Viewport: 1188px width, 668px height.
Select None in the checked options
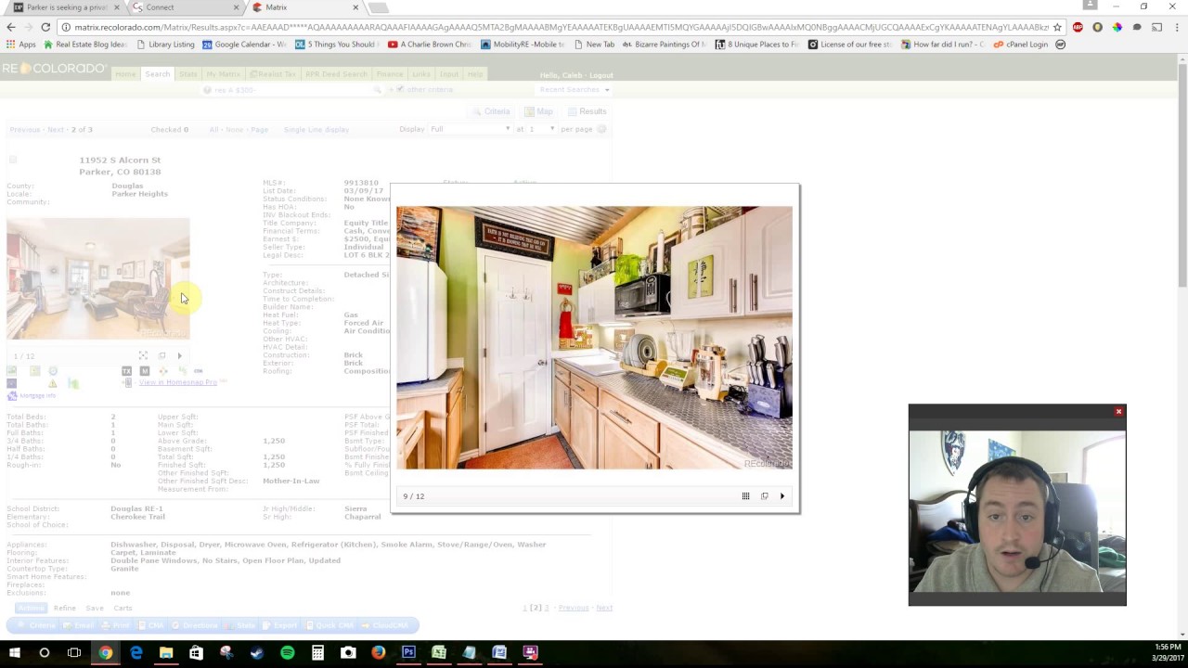click(x=234, y=130)
